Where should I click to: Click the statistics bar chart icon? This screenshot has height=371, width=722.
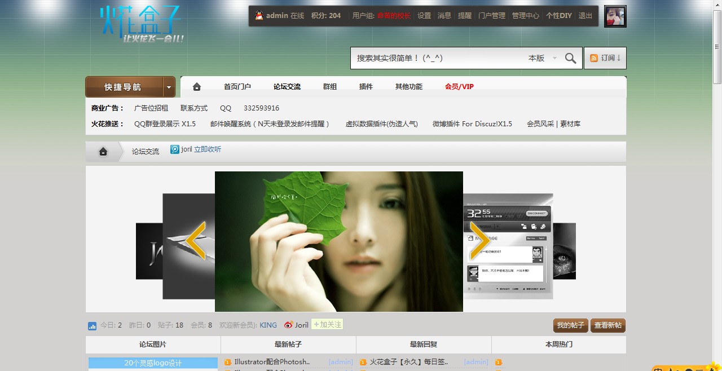(x=93, y=326)
